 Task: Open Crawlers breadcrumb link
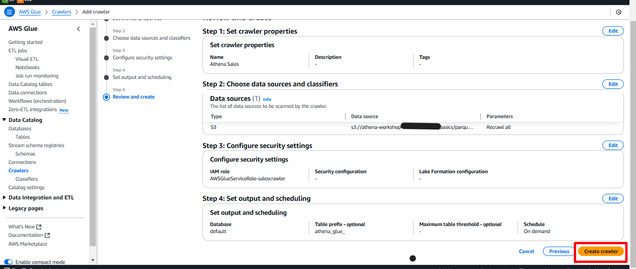click(x=61, y=12)
